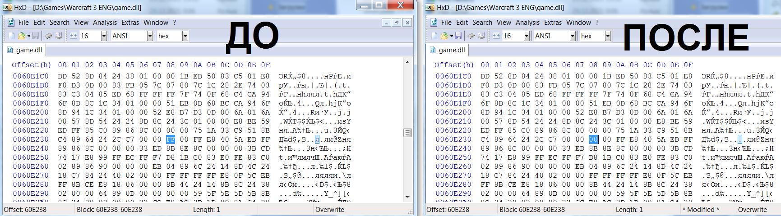The image size is (781, 216).
Task: Open Edit menu in right window
Action: 462,22
